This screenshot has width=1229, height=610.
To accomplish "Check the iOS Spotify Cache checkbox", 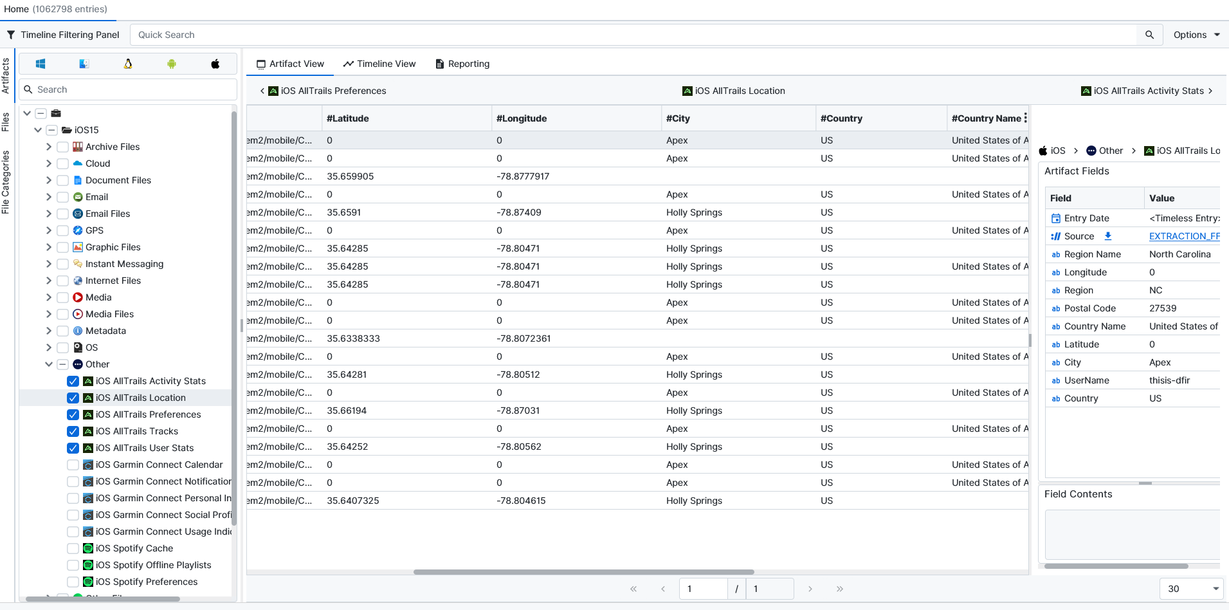I will (x=73, y=548).
